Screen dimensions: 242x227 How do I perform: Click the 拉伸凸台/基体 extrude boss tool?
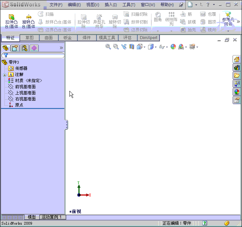click(12, 21)
